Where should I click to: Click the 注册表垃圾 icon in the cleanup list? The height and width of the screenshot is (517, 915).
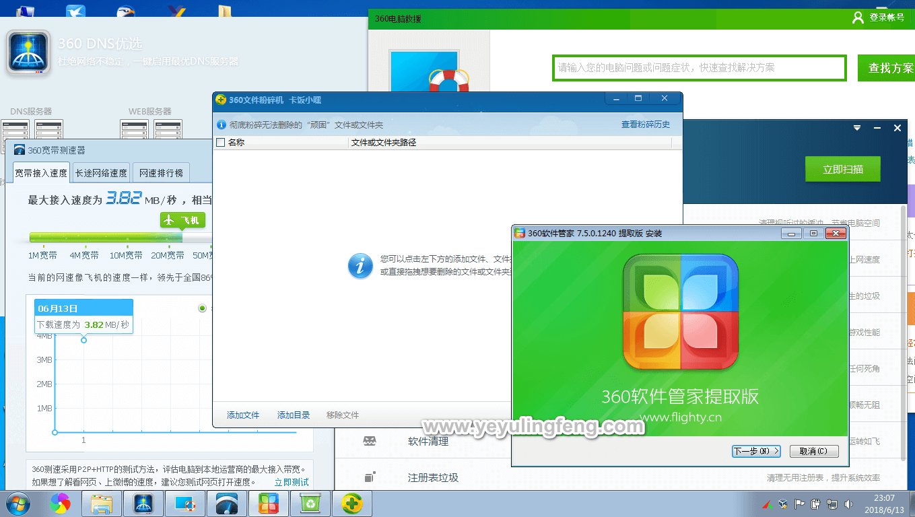coord(370,477)
